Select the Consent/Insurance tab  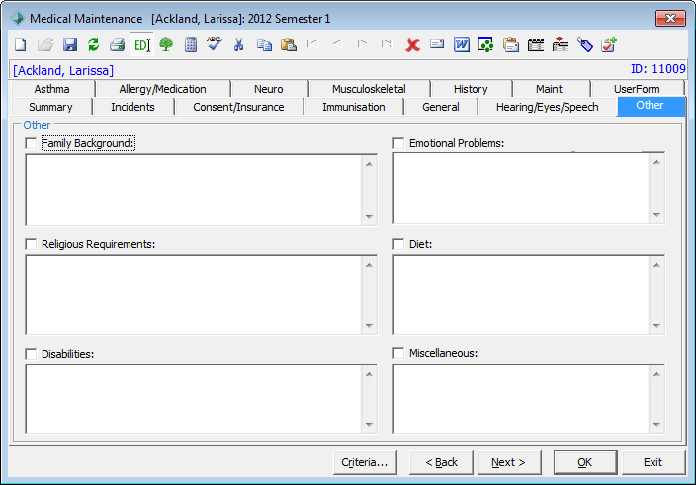238,107
